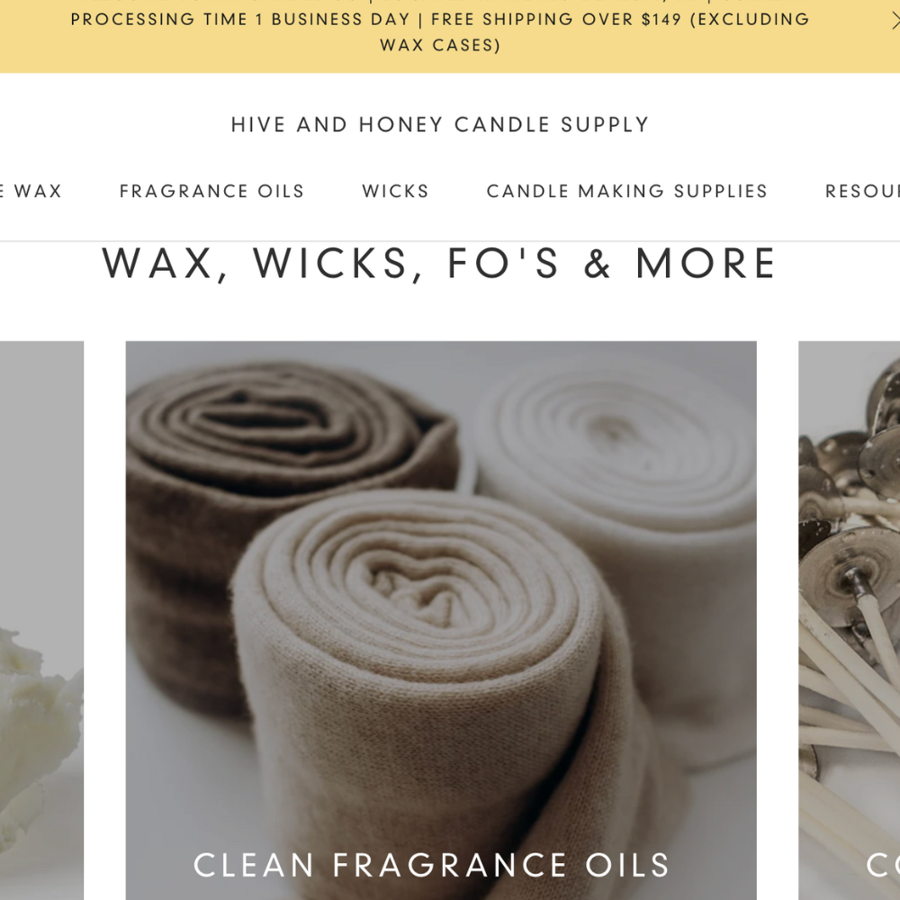This screenshot has width=900, height=900.
Task: Click the partially visible 'CO' card caption
Action: [883, 865]
